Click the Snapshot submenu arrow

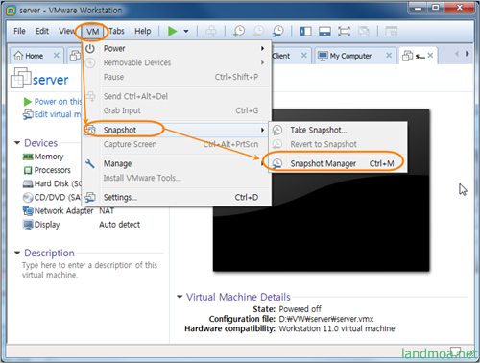pos(262,130)
